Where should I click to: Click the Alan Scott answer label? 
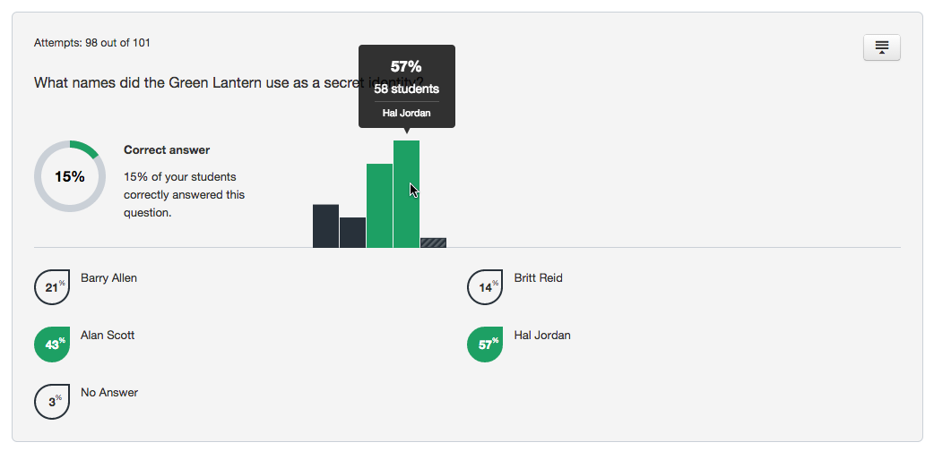[108, 335]
